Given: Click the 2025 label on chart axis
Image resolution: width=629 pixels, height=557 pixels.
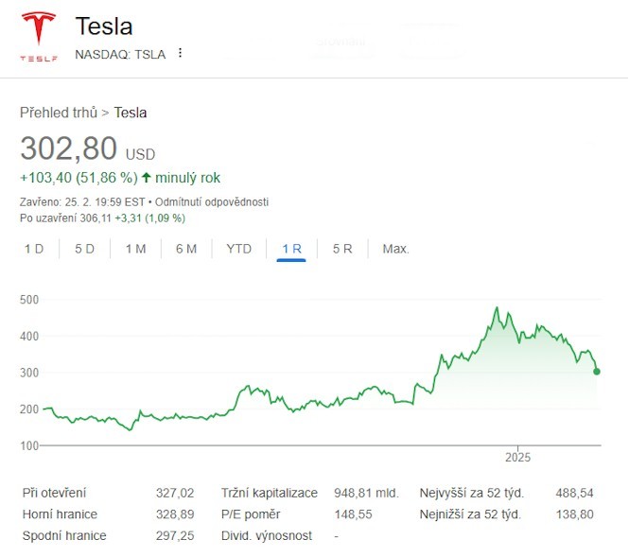Looking at the screenshot, I should (x=518, y=457).
